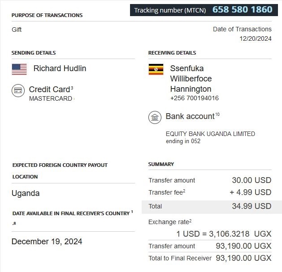Click the Uganda flag icon

[156, 69]
